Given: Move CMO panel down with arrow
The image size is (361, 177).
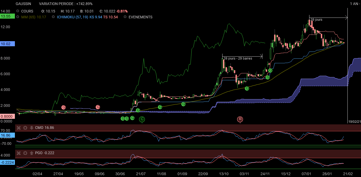Looking at the screenshot, I should tap(31, 128).
